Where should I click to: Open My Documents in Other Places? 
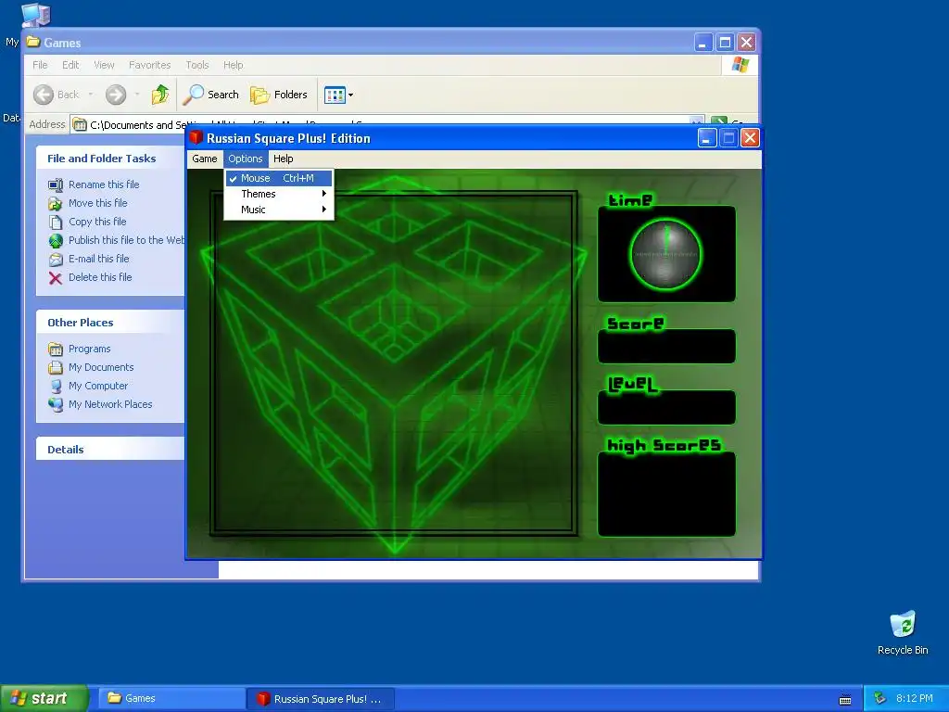(101, 367)
